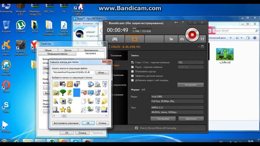Select magnifier document icon in icon list
This screenshot has height=146, width=260.
[83, 109]
